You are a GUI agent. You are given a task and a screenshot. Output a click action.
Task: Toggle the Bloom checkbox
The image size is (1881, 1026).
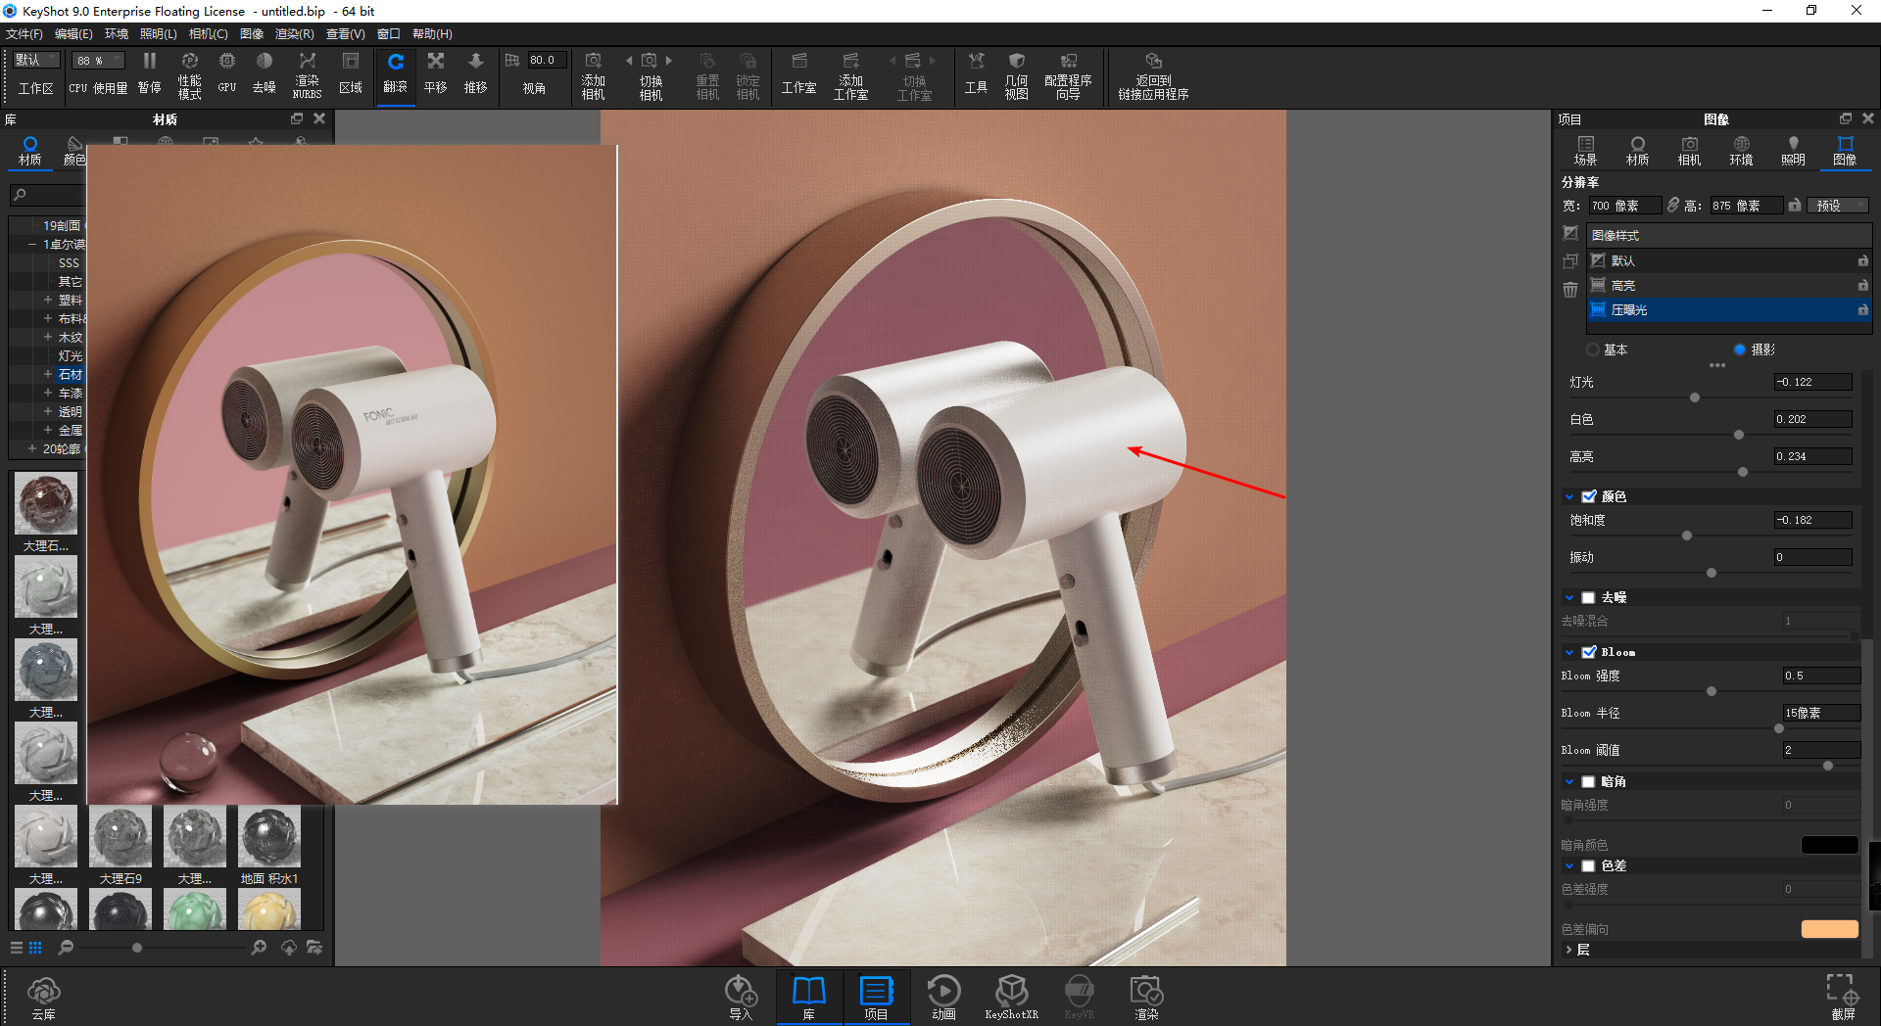coord(1589,652)
